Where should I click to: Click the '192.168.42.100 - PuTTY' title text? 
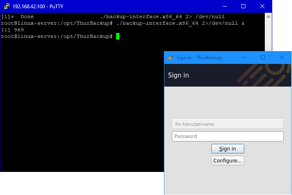(x=38, y=7)
